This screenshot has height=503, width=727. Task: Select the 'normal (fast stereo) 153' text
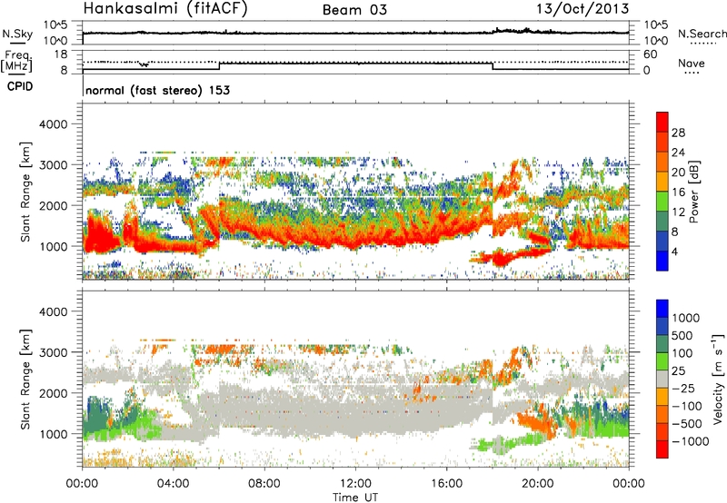click(x=157, y=90)
